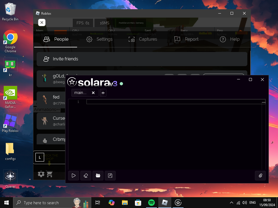Select the Play Roblox desktop shortcut
This screenshot has width=278, height=208.
[x=10, y=123]
